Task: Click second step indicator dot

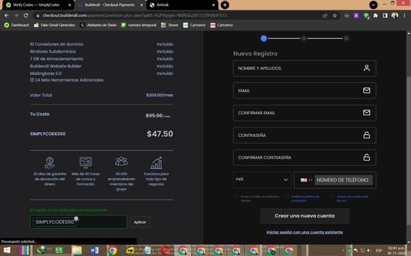Action: pyautogui.click(x=304, y=38)
